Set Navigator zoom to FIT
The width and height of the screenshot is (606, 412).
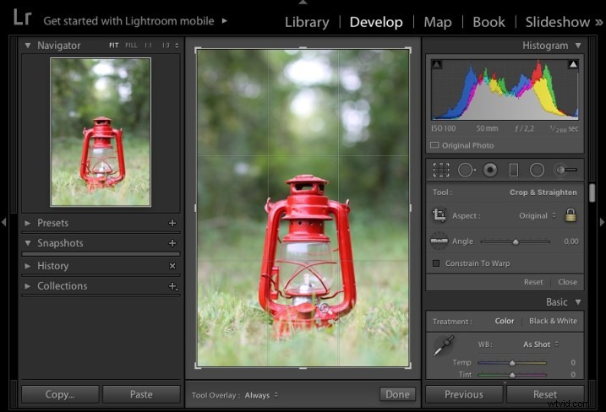point(113,46)
